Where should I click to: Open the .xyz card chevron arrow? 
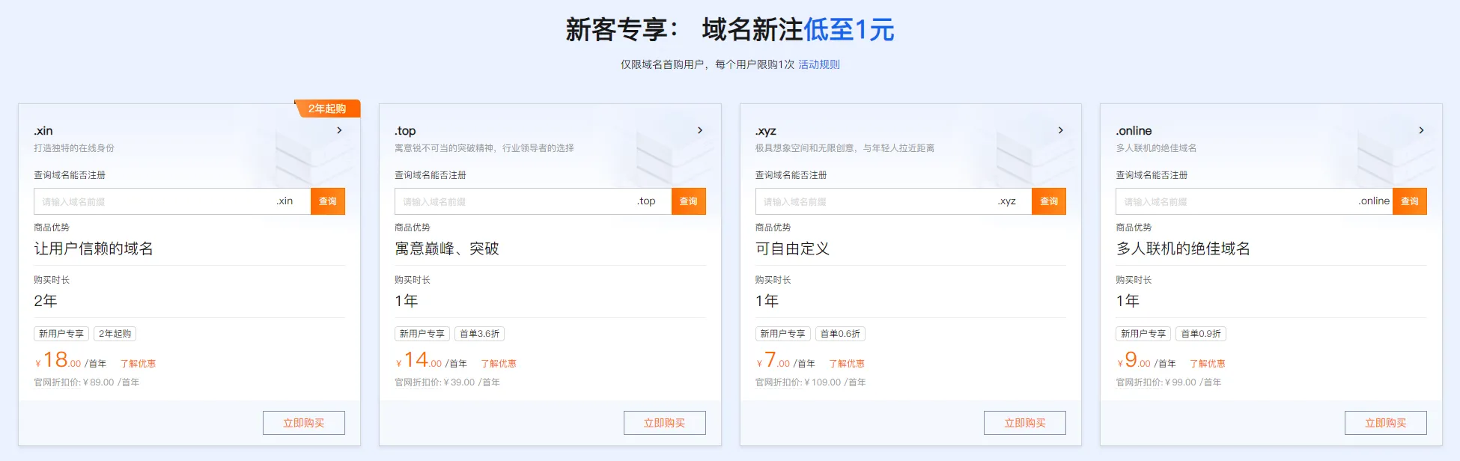tap(1060, 130)
